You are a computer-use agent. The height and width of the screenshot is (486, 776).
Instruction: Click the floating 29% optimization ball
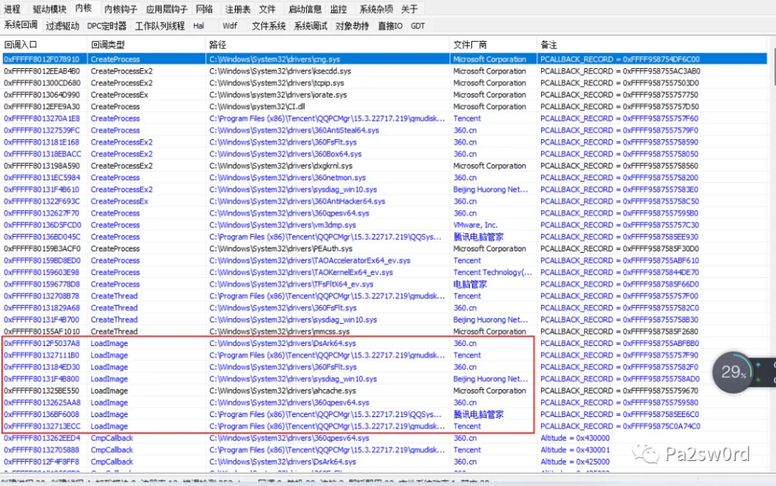pos(732,372)
